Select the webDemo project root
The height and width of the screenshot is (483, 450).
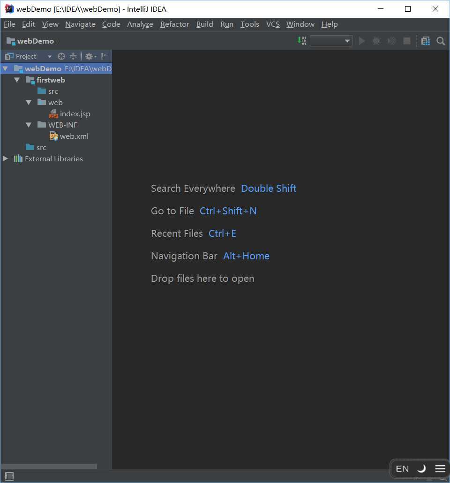56,68
